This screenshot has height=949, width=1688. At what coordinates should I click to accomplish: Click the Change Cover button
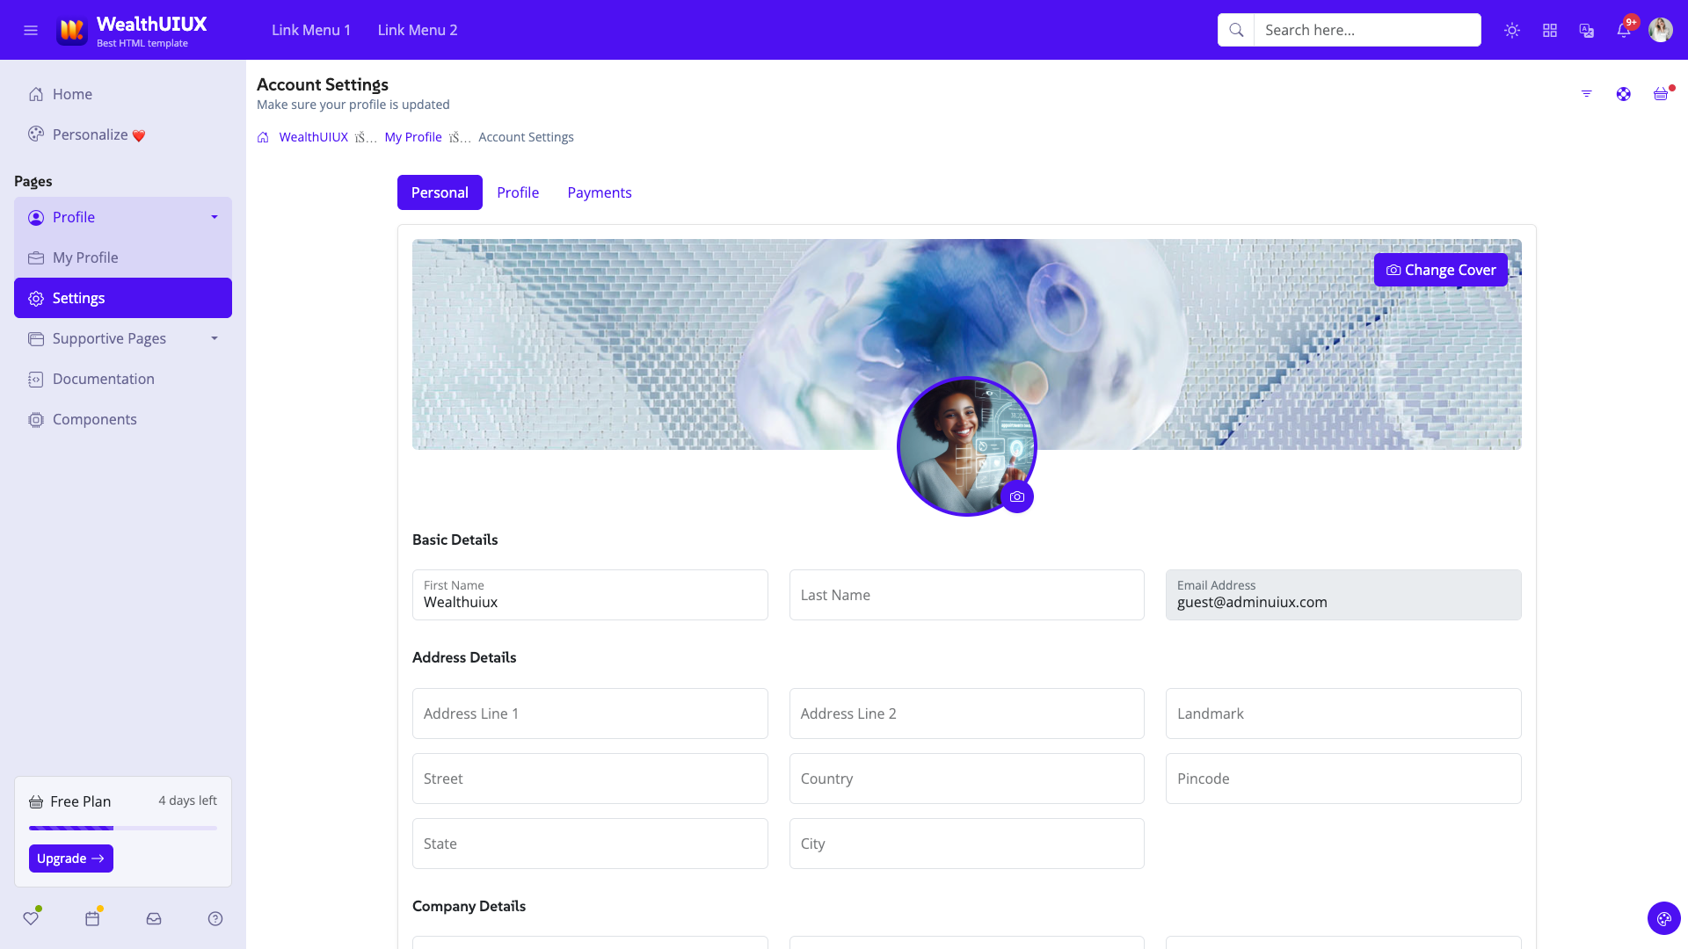click(1440, 270)
